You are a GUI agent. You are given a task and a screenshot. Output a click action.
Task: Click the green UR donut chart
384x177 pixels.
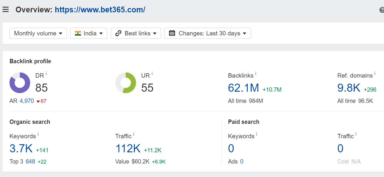[126, 83]
